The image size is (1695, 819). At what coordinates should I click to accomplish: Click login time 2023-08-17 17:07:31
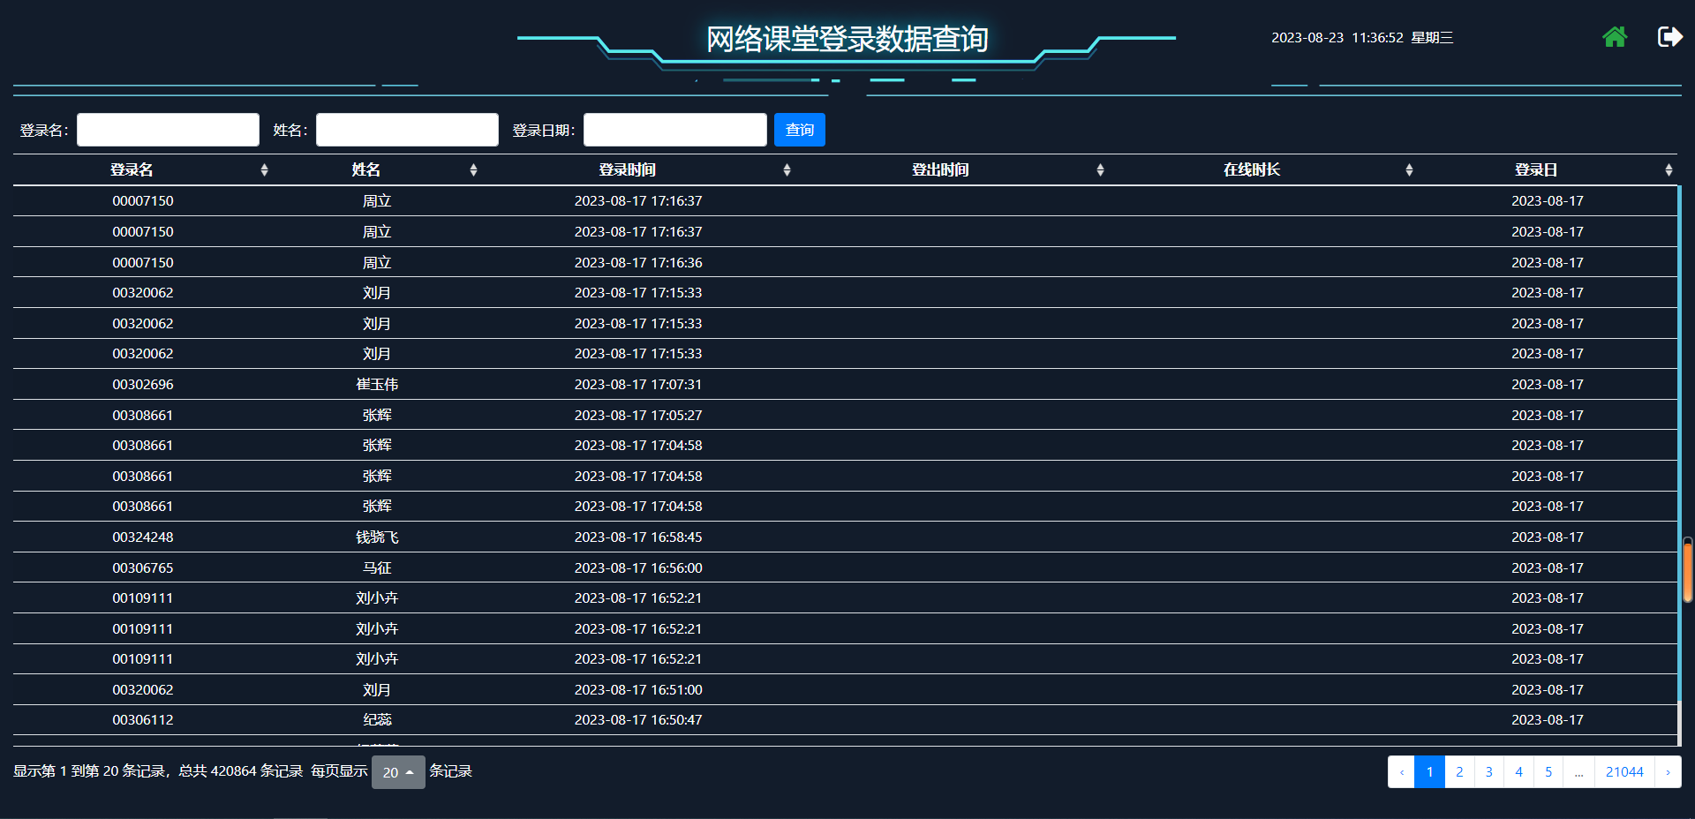coord(638,385)
